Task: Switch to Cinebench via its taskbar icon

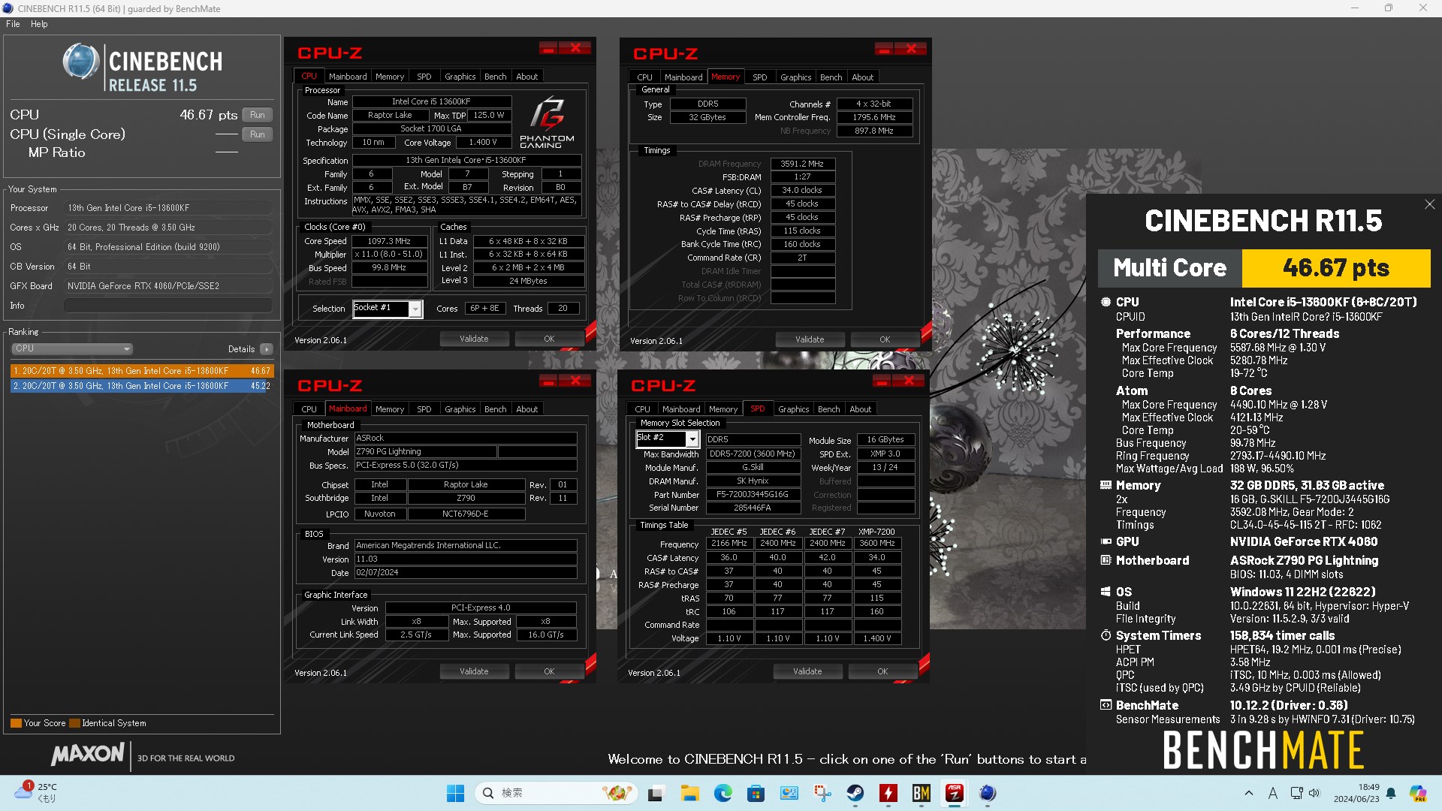Action: (988, 793)
